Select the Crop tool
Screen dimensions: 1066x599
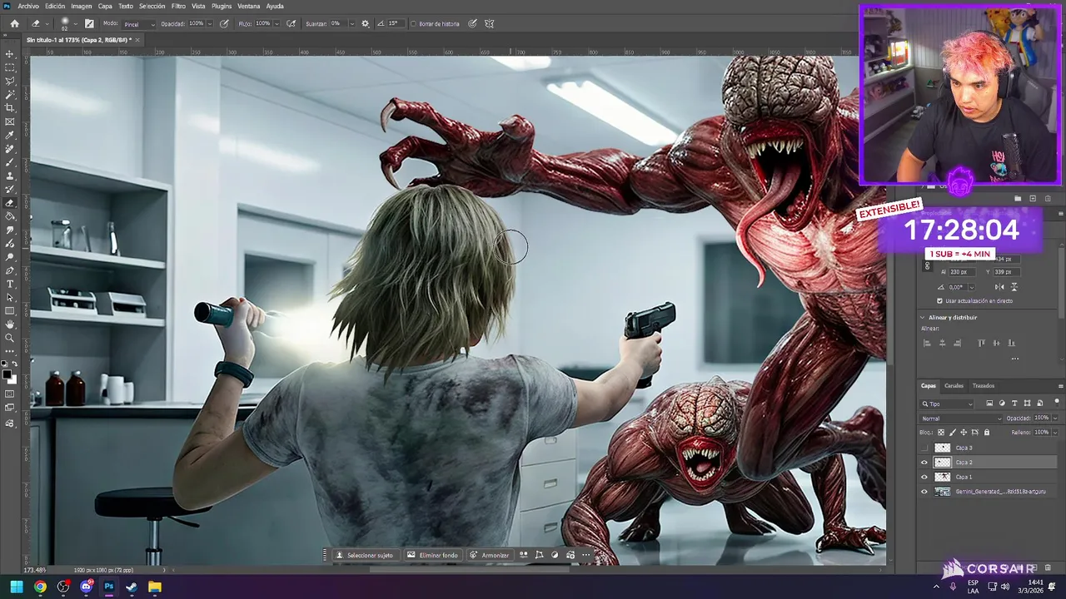(x=10, y=108)
